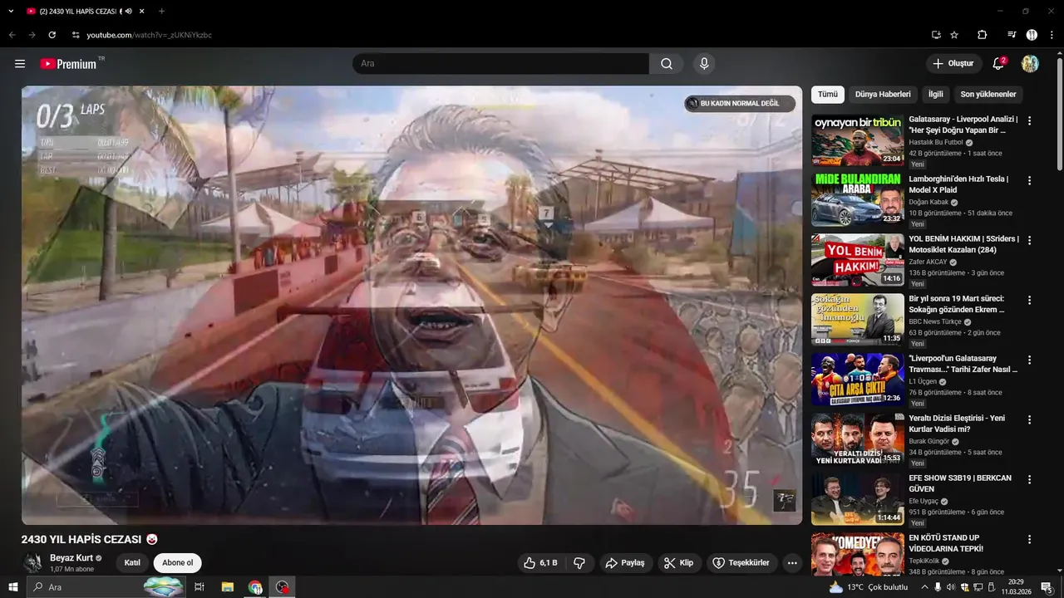Open the Oluştur create menu
The image size is (1064, 598).
coord(953,64)
